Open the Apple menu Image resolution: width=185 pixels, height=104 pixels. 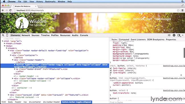(4, 1)
